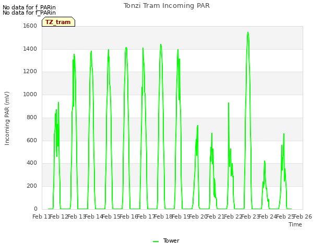Click the 1200 y-axis tick label
The image size is (334, 251).
click(x=30, y=72)
